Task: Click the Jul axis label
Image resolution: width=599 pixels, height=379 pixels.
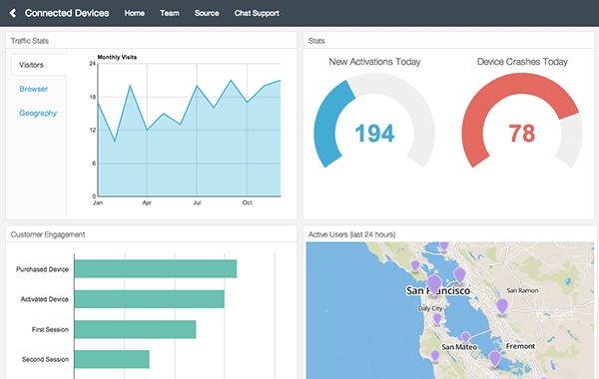Action: click(x=197, y=202)
